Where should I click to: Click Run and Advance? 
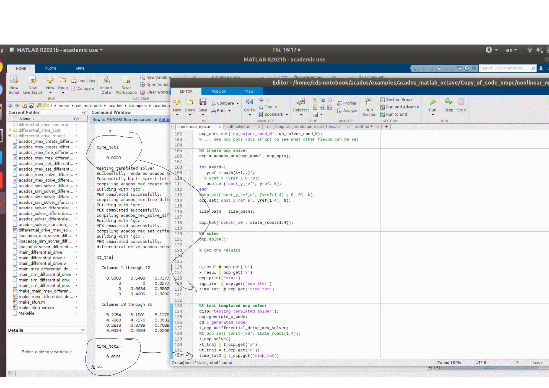pos(400,107)
